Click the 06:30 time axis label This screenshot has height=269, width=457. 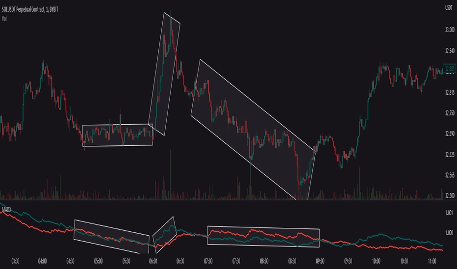click(x=180, y=261)
